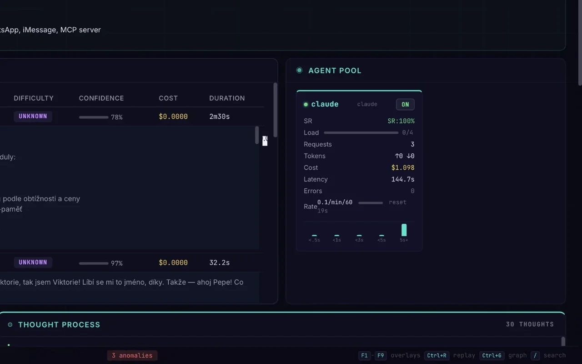
Task: Click the Agent Pool status icon
Action: click(299, 70)
